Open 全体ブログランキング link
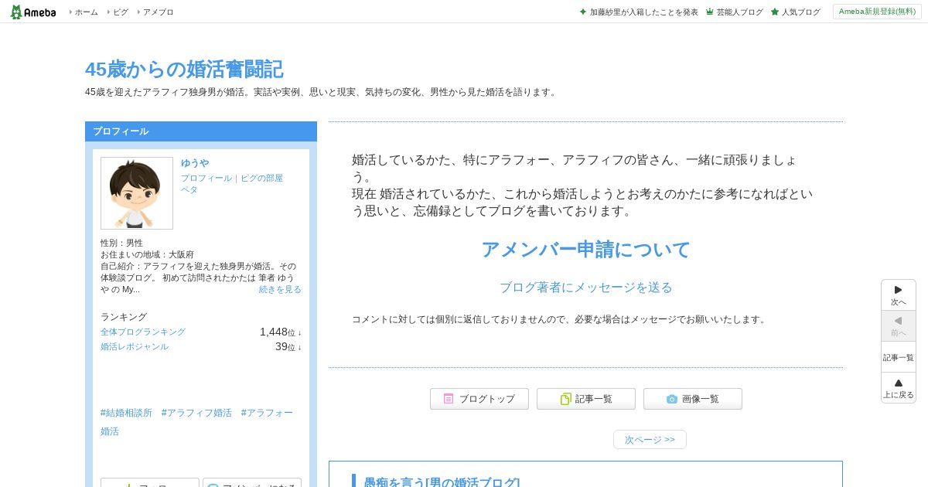The image size is (928, 487). 143,332
